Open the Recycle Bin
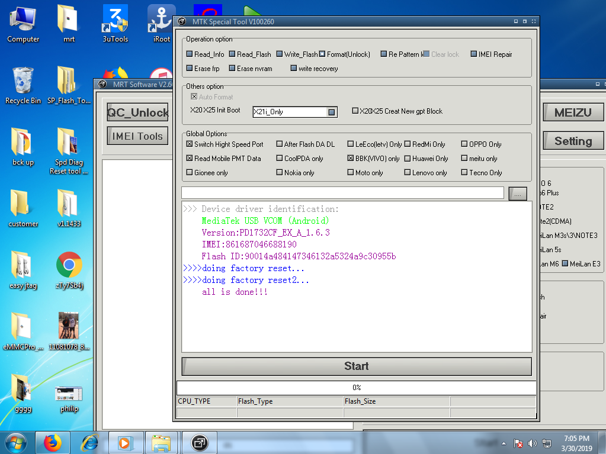This screenshot has width=606, height=454. 23,86
